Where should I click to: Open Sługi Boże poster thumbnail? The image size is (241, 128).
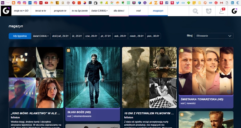(x=93, y=77)
